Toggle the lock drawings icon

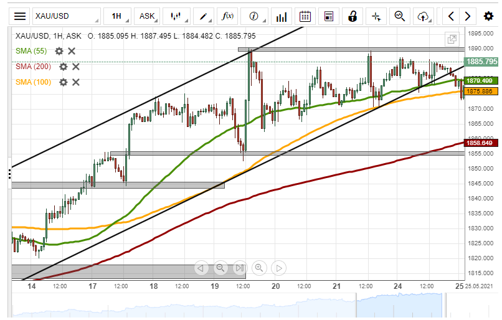tap(353, 16)
